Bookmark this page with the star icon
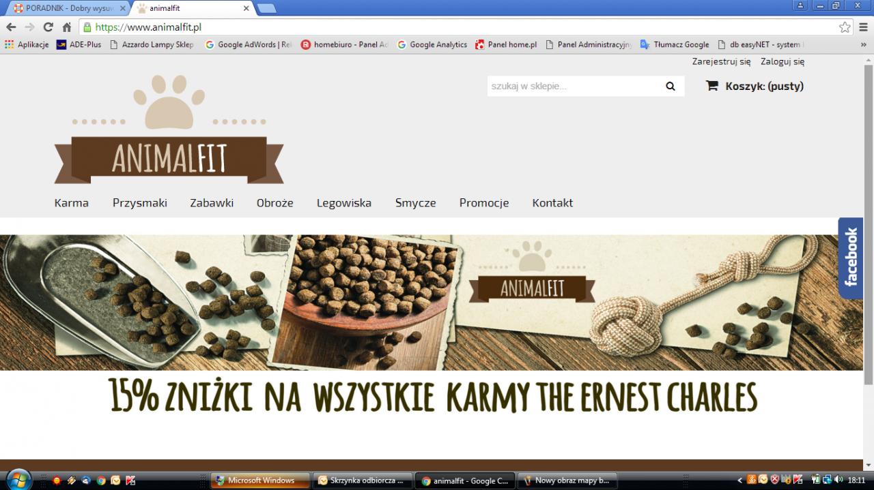 pos(845,27)
